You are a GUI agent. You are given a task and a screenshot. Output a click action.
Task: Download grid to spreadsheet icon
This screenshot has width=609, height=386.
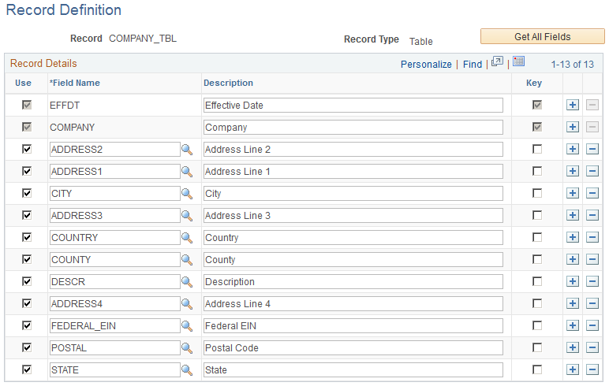point(518,61)
